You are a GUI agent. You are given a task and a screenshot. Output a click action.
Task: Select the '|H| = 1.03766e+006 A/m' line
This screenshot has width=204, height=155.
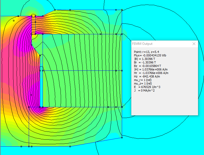tap(151, 69)
